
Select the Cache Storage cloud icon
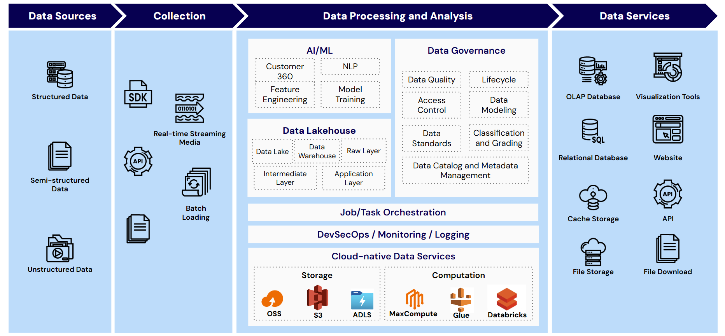tap(593, 197)
